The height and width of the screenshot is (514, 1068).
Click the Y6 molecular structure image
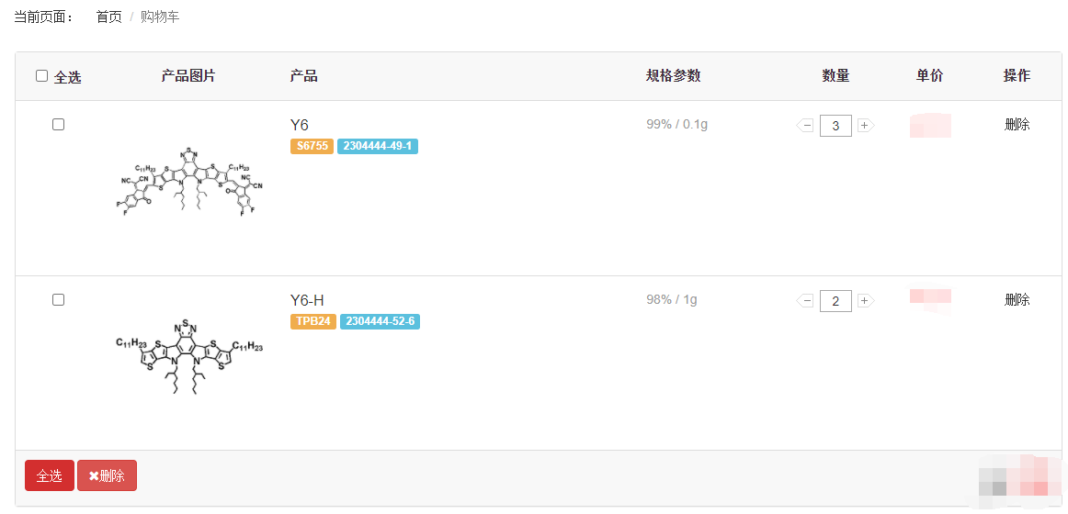pos(188,181)
